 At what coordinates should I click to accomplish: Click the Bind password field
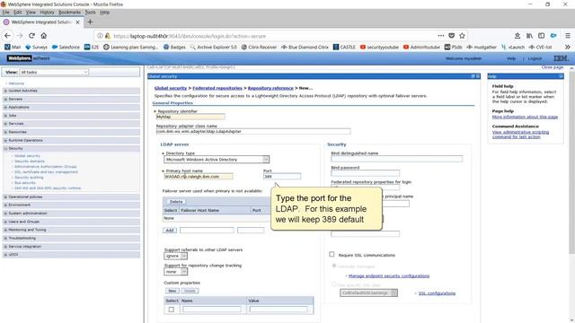tap(366, 173)
